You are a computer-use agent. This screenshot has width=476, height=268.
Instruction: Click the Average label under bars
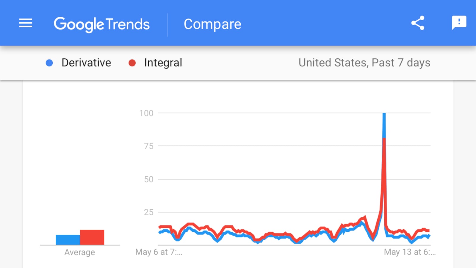click(80, 252)
